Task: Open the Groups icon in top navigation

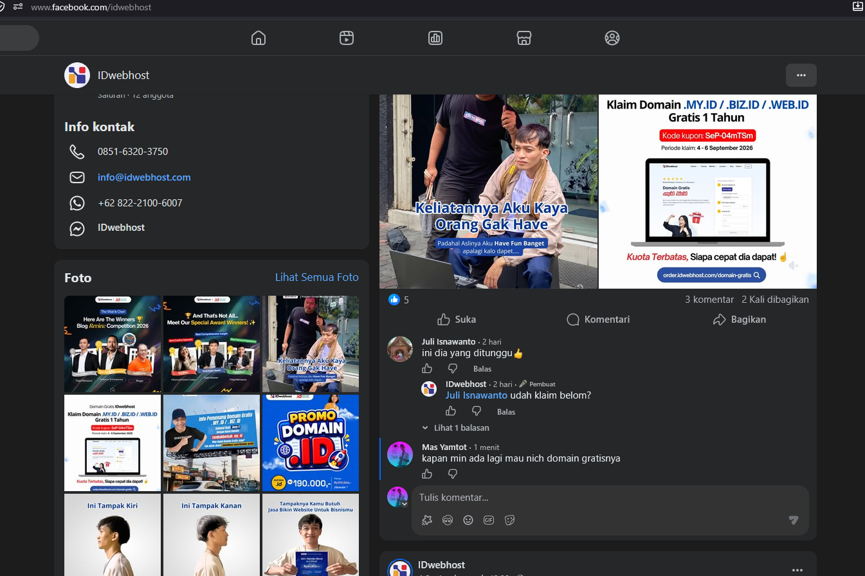Action: 612,38
